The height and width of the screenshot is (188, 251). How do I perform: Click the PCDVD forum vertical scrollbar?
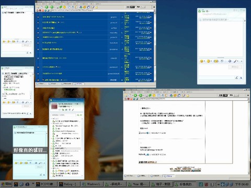pyautogui.click(x=155, y=47)
